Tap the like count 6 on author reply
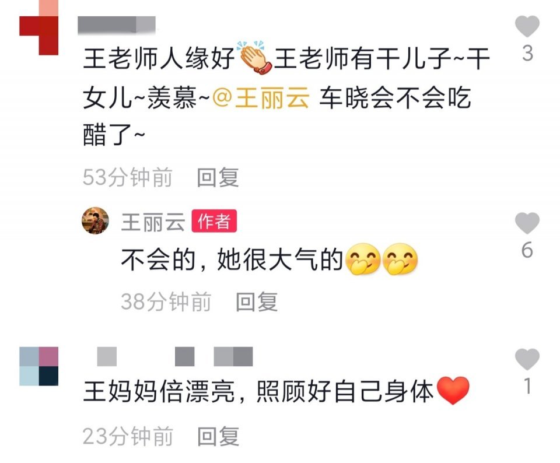The height and width of the screenshot is (463, 560). click(x=527, y=250)
